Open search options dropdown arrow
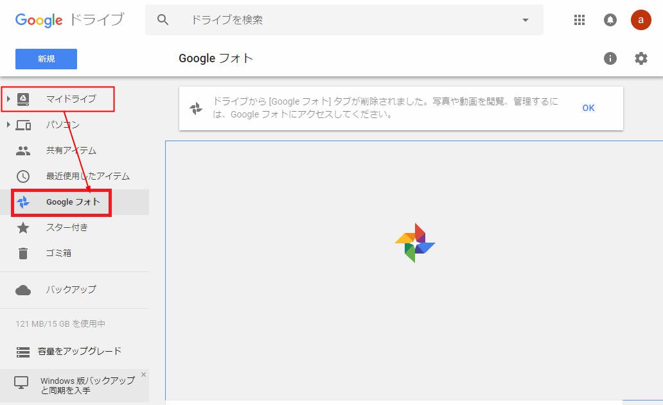The height and width of the screenshot is (405, 663). click(526, 20)
